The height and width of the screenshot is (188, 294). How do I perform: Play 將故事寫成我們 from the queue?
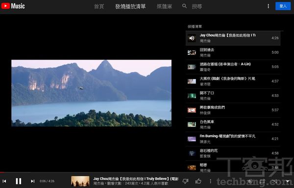tap(212, 107)
